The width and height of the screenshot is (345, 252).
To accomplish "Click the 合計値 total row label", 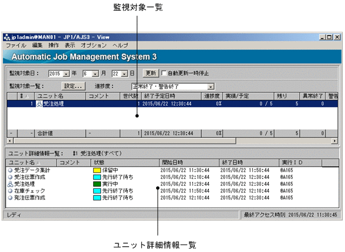I will click(x=45, y=133).
